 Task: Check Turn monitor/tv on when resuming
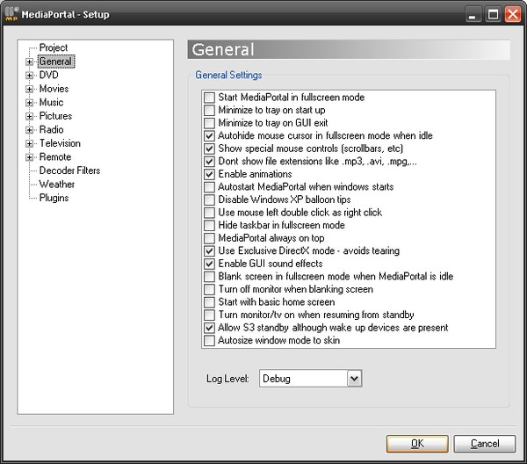[209, 315]
